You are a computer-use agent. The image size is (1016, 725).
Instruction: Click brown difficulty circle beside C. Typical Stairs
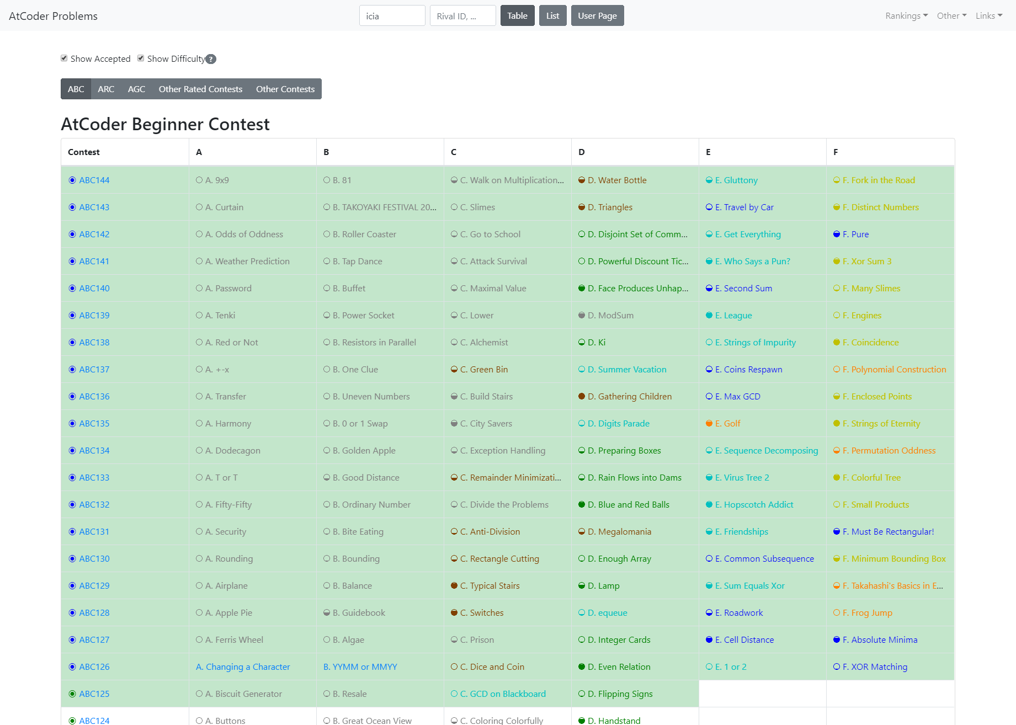coord(454,586)
